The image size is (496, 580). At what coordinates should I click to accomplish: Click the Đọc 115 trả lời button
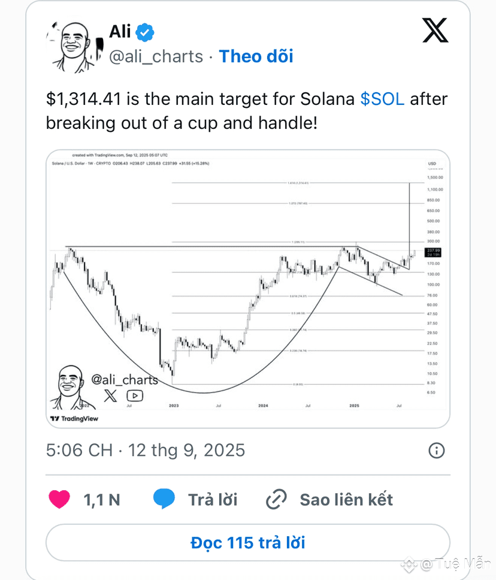coord(248,543)
